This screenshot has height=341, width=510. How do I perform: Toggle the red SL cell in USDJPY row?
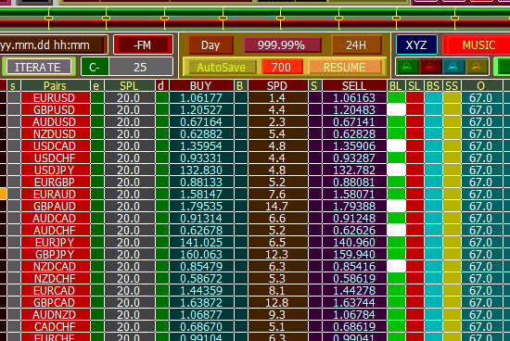pyautogui.click(x=414, y=170)
